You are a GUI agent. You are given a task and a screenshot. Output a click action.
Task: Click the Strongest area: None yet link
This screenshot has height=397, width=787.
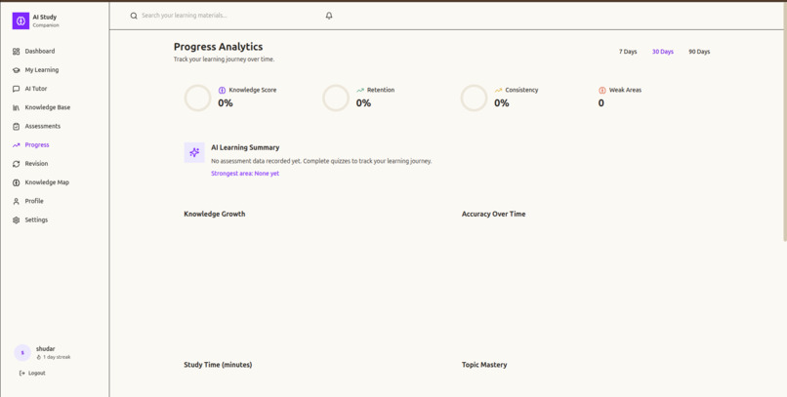coord(245,174)
